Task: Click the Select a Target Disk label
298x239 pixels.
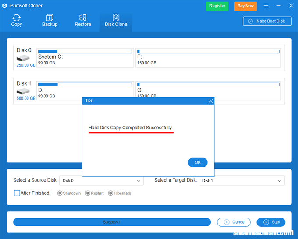Action: (175, 180)
